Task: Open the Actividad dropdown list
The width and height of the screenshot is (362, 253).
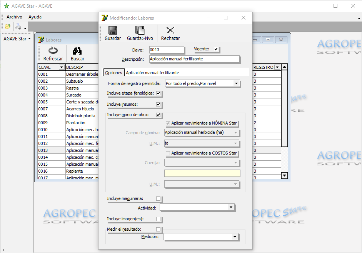Action: point(231,208)
